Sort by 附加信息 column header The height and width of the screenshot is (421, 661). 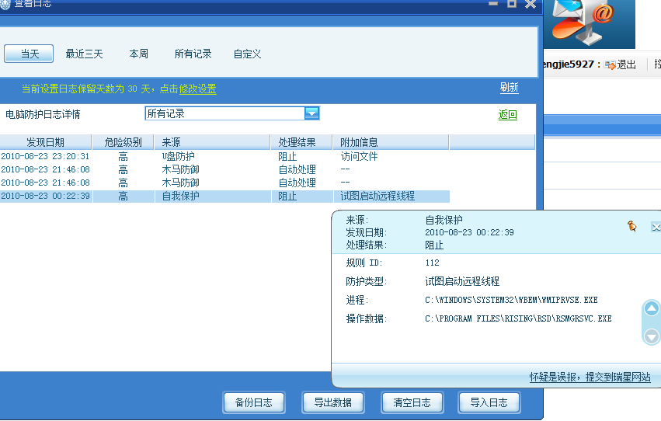pyautogui.click(x=391, y=142)
